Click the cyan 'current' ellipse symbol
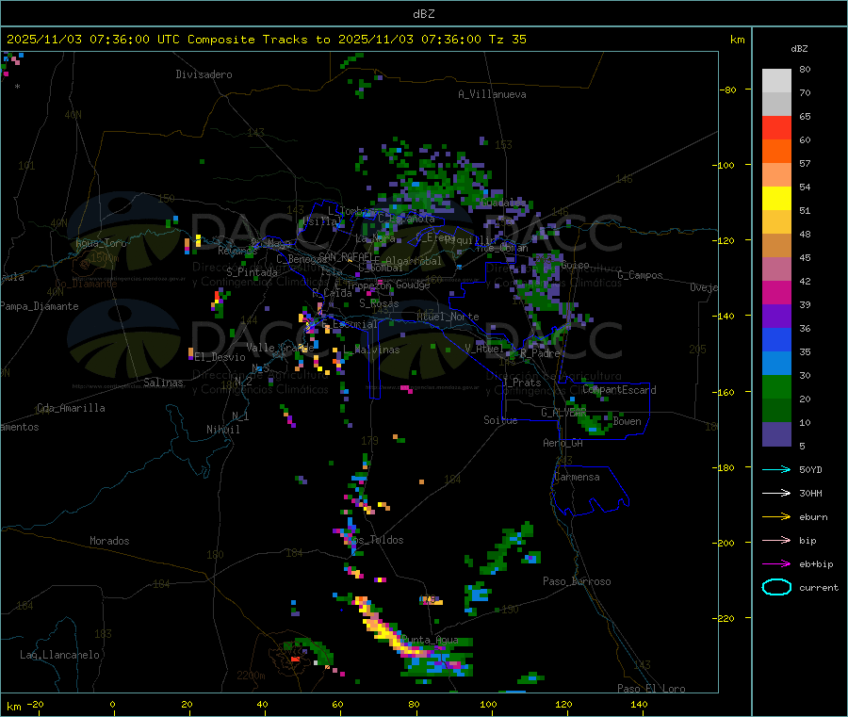 (776, 587)
